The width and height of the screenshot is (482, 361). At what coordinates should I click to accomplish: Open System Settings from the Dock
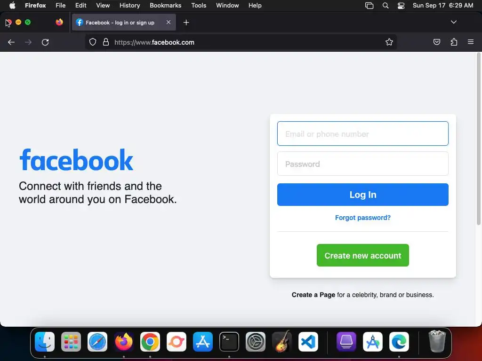[x=256, y=342]
